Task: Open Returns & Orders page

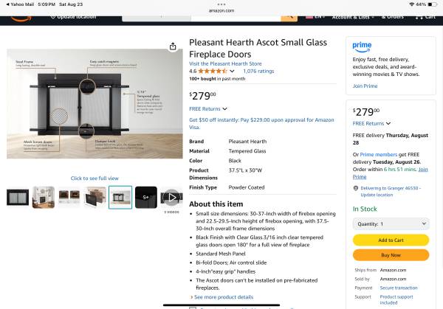Action: click(x=393, y=18)
